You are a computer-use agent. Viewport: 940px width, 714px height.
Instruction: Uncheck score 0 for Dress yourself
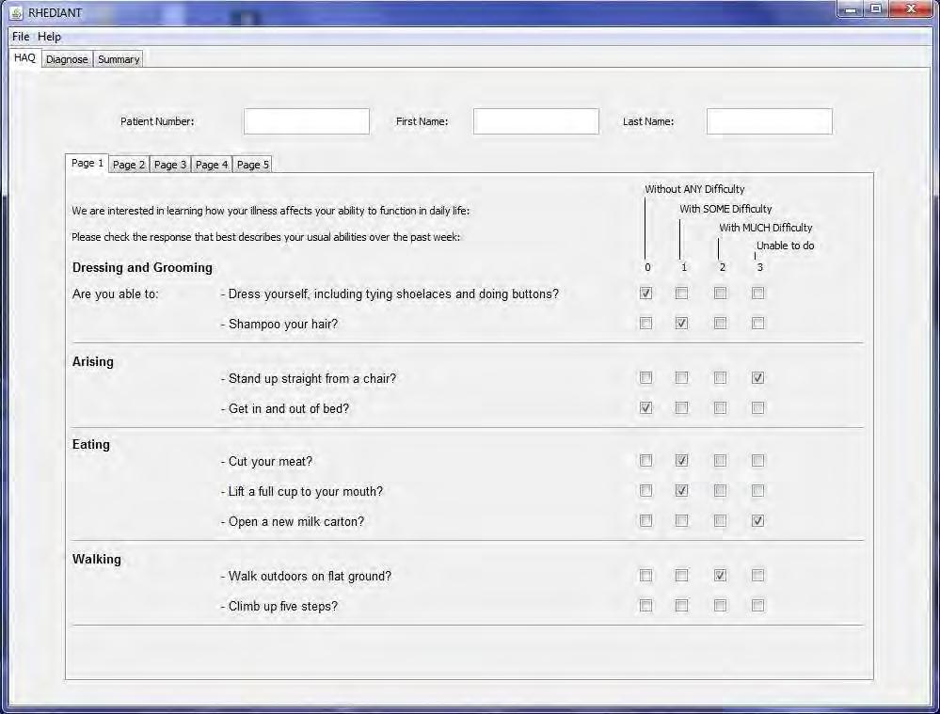645,294
